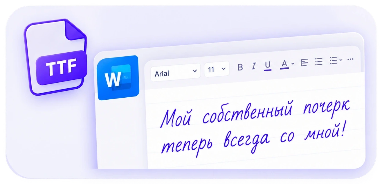382x184 pixels.
Task: Click the numbered list icon
Action: point(333,60)
